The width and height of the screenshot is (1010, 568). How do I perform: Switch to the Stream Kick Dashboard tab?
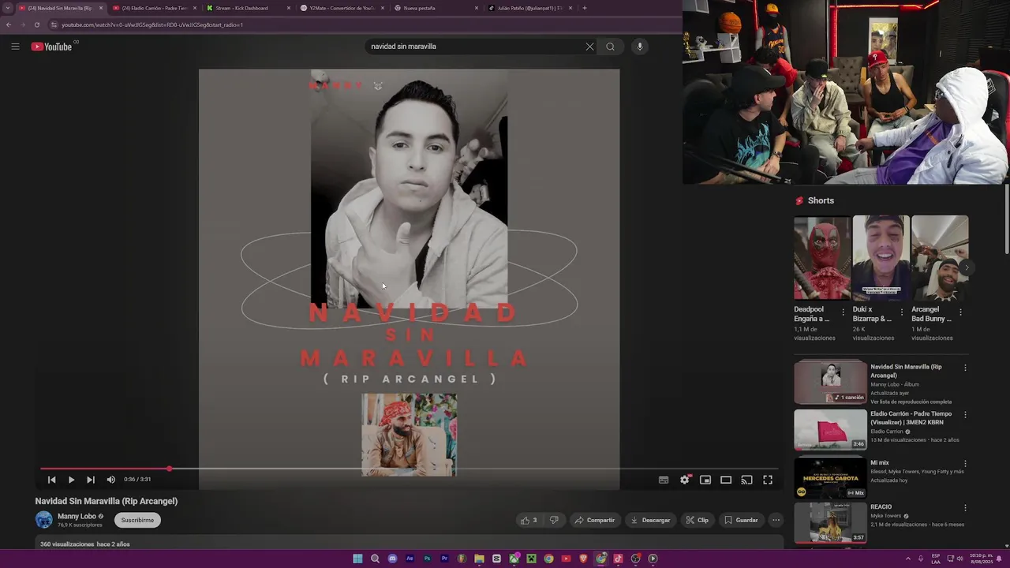click(x=249, y=8)
